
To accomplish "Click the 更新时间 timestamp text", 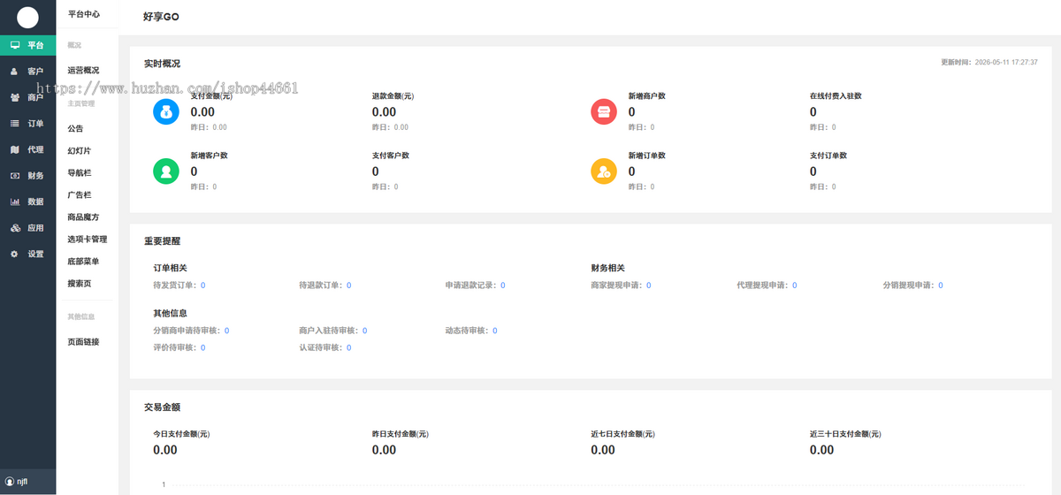I will point(988,63).
